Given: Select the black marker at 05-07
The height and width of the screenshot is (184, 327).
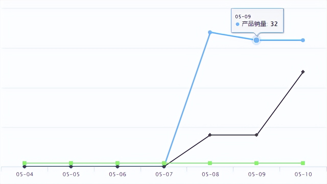Looking at the screenshot, I should coord(164,167).
